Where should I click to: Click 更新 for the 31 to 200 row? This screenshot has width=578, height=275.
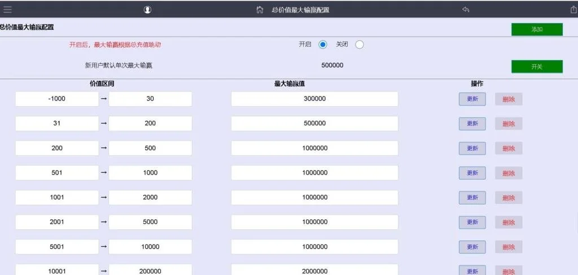472,124
